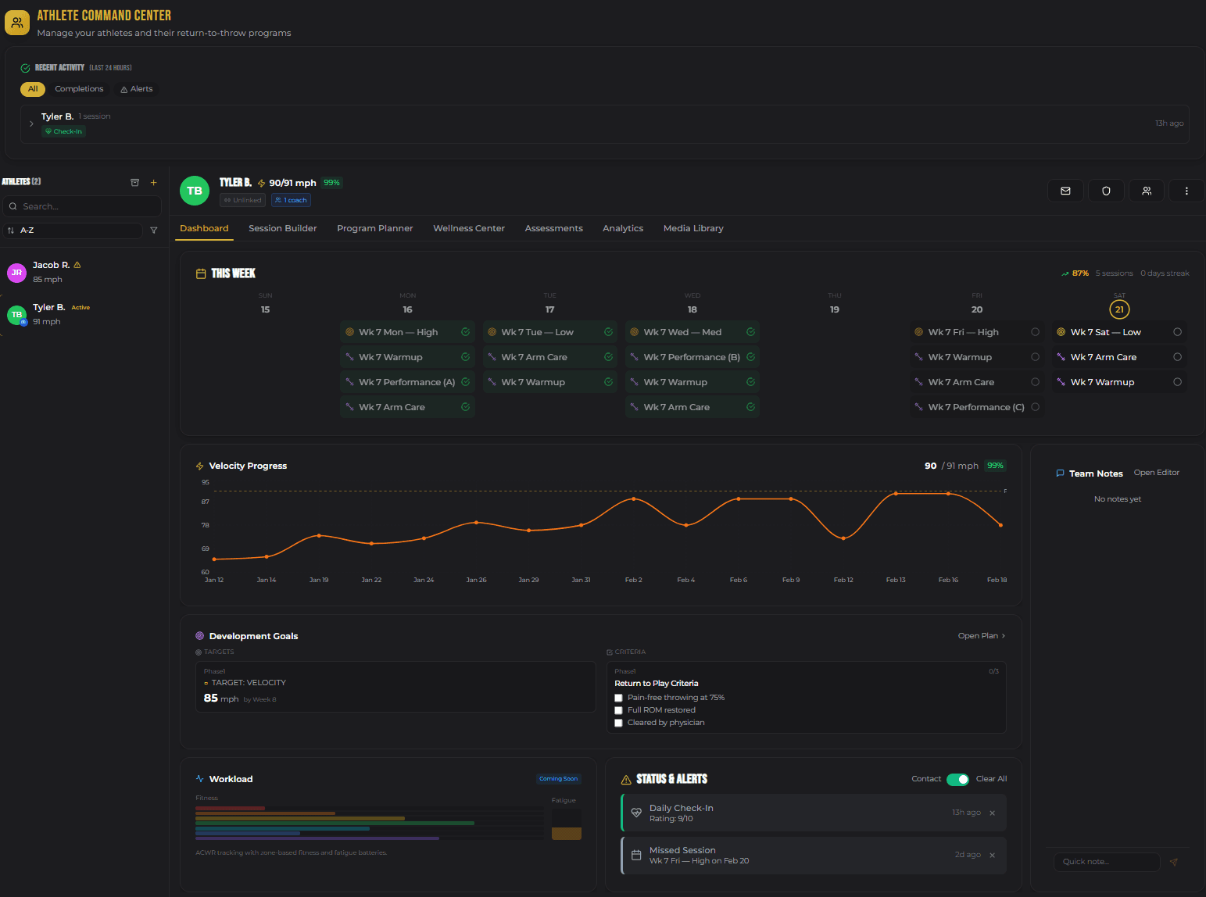Open the athlete filter funnel icon
This screenshot has width=1206, height=897.
click(153, 231)
